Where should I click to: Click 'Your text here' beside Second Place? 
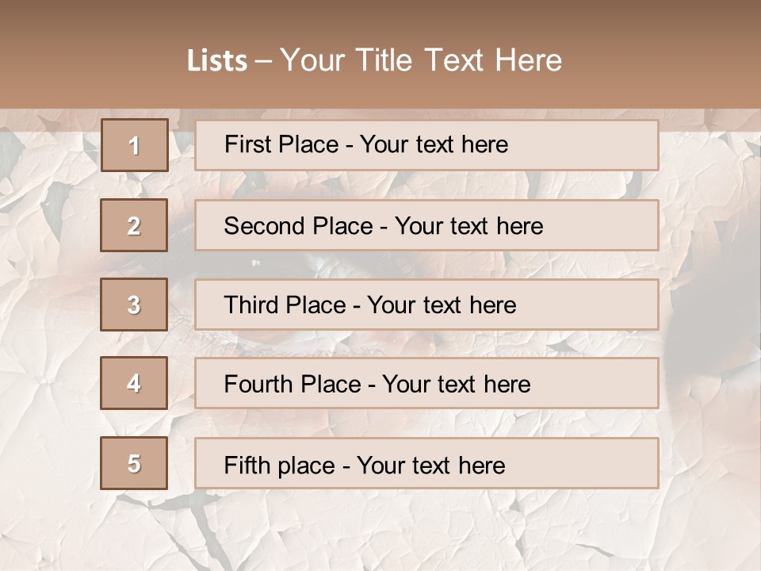(468, 226)
